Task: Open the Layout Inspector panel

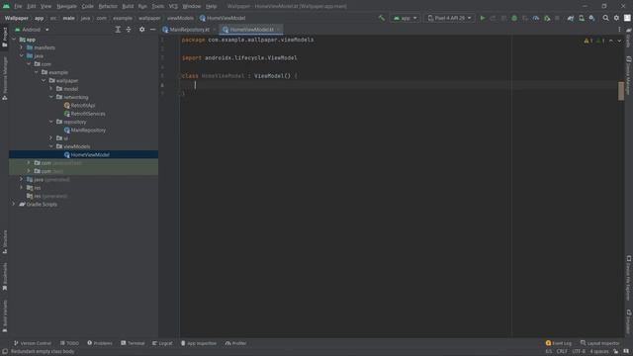Action: [x=600, y=343]
